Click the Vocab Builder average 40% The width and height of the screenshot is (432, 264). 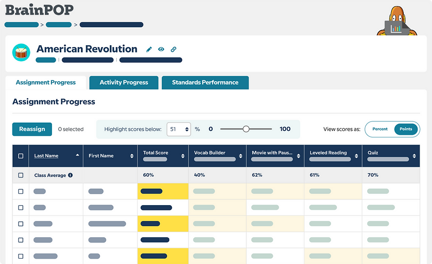tap(199, 175)
